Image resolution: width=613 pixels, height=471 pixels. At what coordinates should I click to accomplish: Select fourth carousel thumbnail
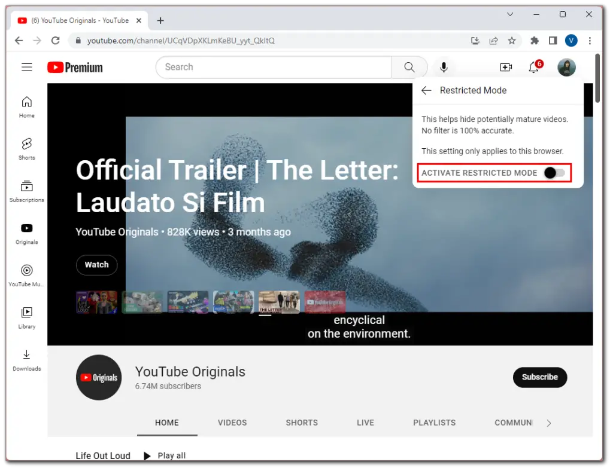[x=234, y=302]
